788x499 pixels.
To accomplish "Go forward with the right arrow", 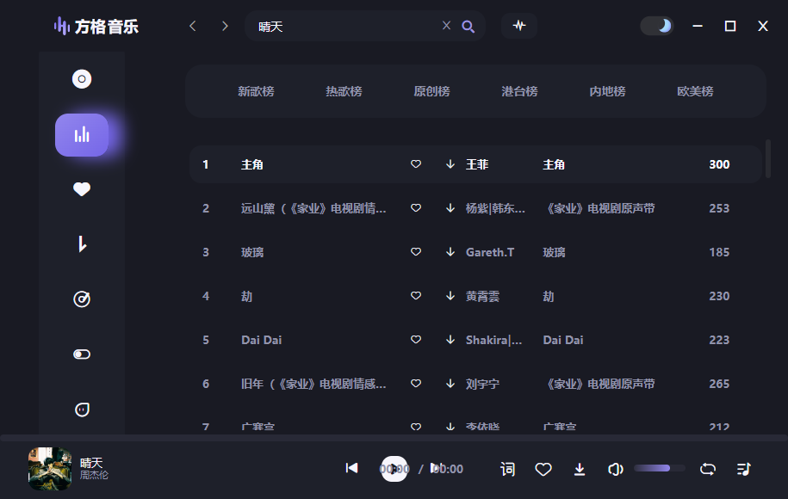I will [225, 26].
